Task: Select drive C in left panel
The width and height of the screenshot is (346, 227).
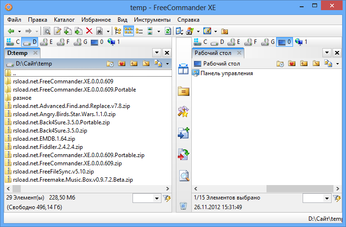Action: (x=13, y=42)
